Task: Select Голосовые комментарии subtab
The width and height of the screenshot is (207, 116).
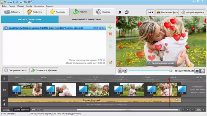Action: (87, 19)
